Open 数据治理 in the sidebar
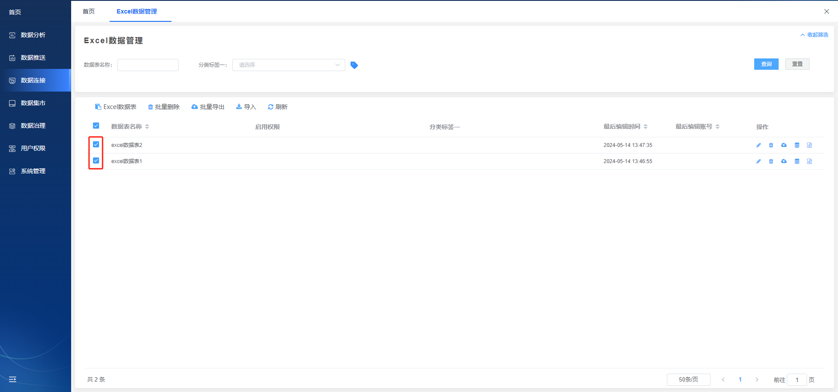 pos(35,126)
